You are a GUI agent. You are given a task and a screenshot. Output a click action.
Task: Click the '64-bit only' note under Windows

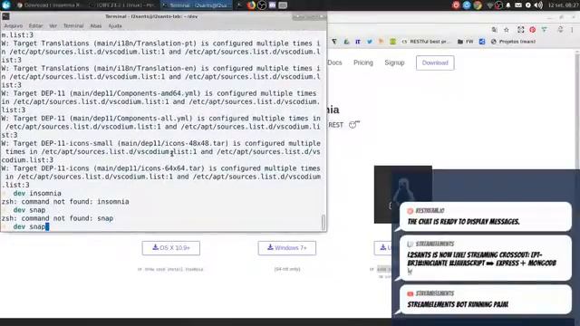(287, 269)
